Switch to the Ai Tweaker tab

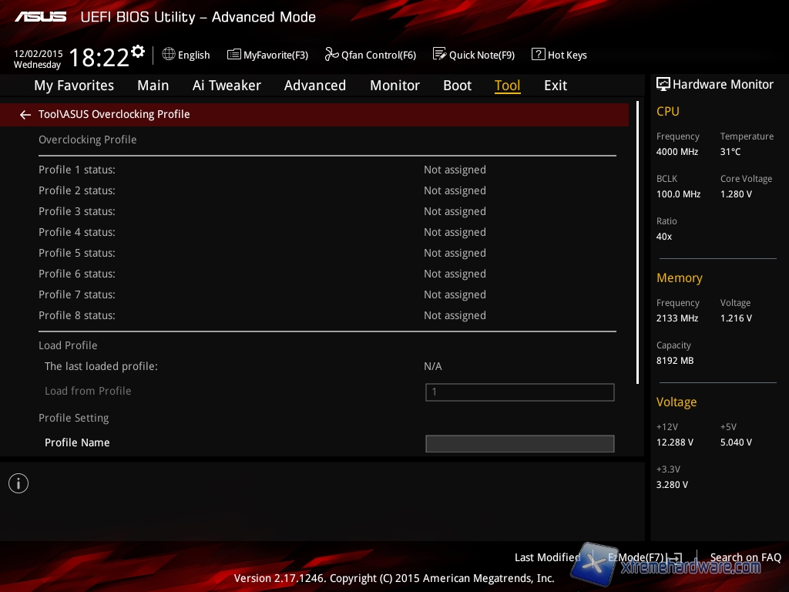[227, 86]
